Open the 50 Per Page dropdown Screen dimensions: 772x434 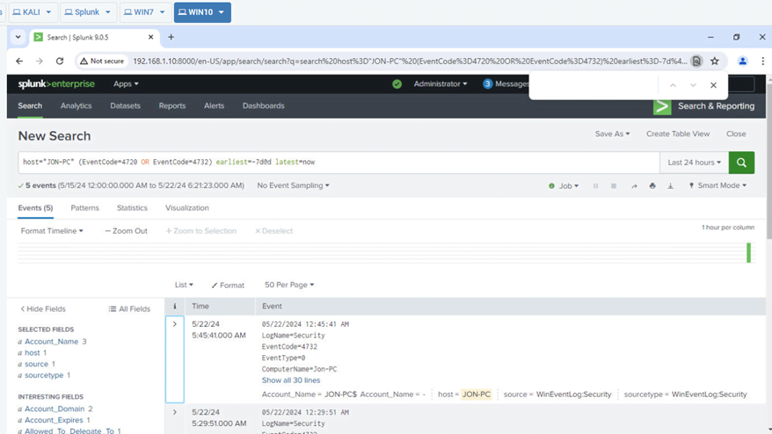click(289, 285)
